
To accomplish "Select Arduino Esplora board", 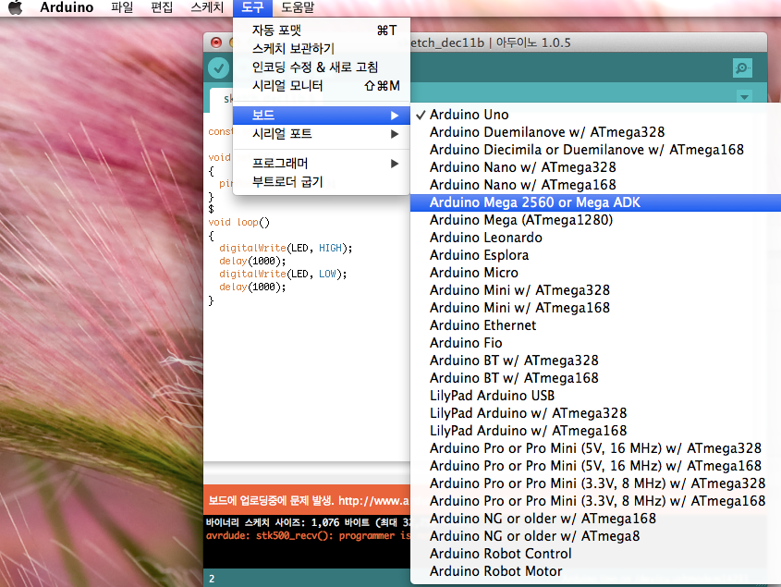I will point(596,255).
